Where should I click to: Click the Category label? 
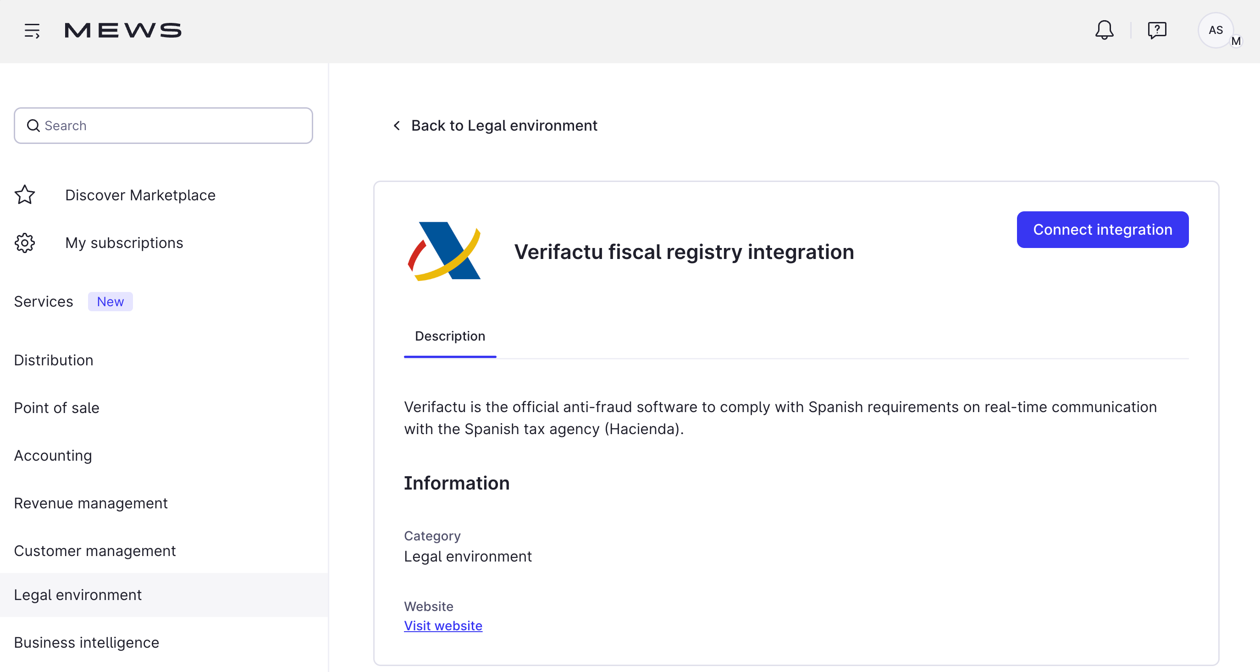tap(432, 536)
